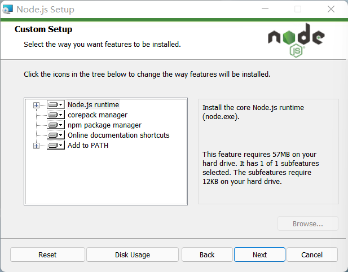Cancel the Node.js setup

pos(311,255)
